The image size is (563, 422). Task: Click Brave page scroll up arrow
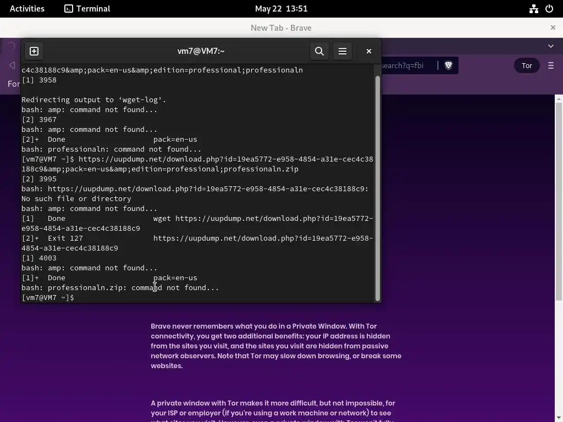[559, 98]
